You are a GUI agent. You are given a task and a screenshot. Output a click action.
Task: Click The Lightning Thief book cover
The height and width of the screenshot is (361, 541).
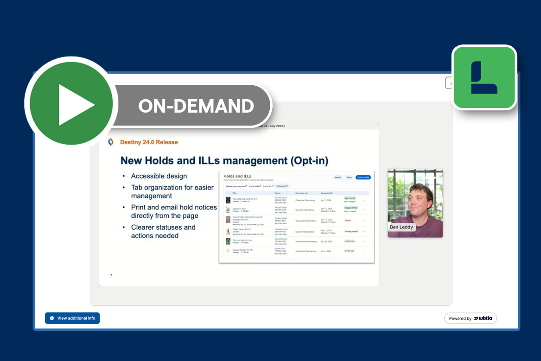tap(228, 200)
